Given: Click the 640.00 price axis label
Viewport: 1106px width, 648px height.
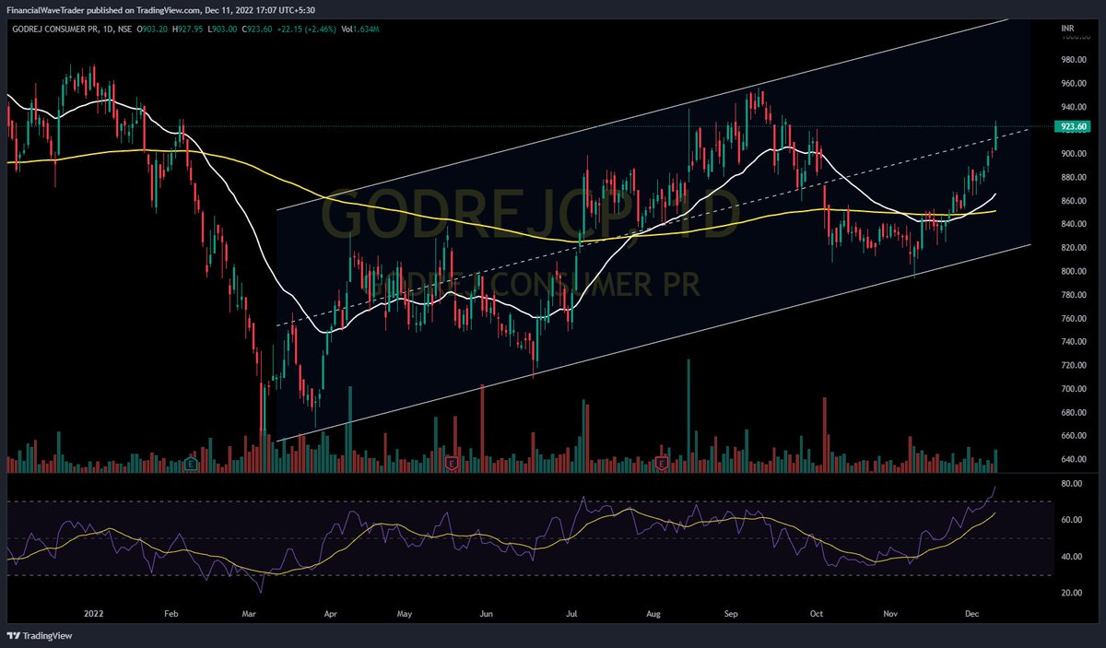Looking at the screenshot, I should click(1072, 459).
